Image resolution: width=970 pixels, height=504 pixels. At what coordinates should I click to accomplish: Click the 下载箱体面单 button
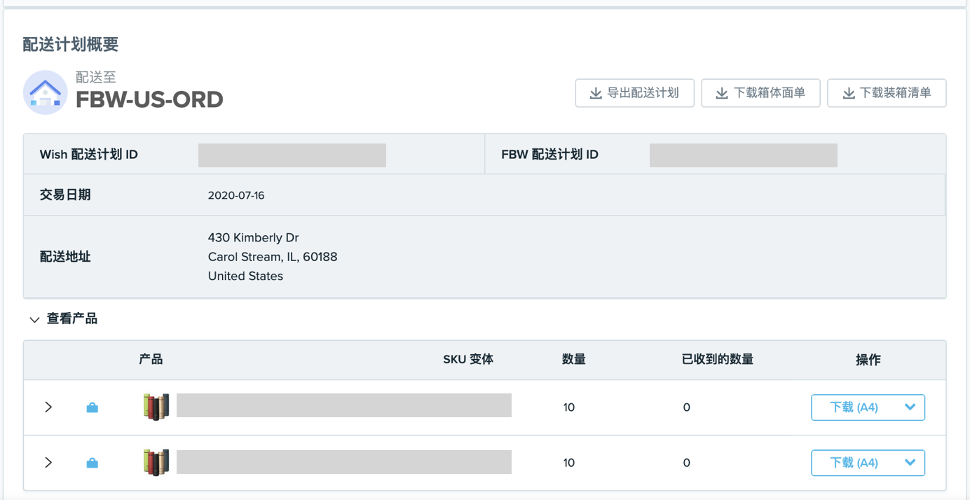pyautogui.click(x=760, y=92)
